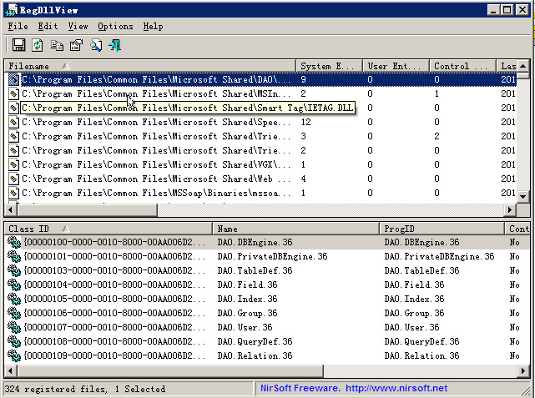Sort by the Control ... column header
The height and width of the screenshot is (398, 535).
pyautogui.click(x=462, y=66)
